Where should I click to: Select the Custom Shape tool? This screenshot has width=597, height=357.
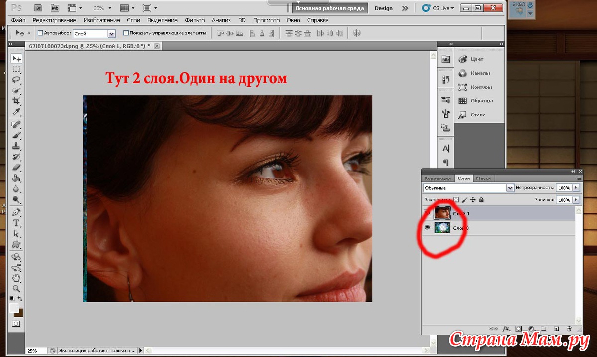(x=16, y=245)
